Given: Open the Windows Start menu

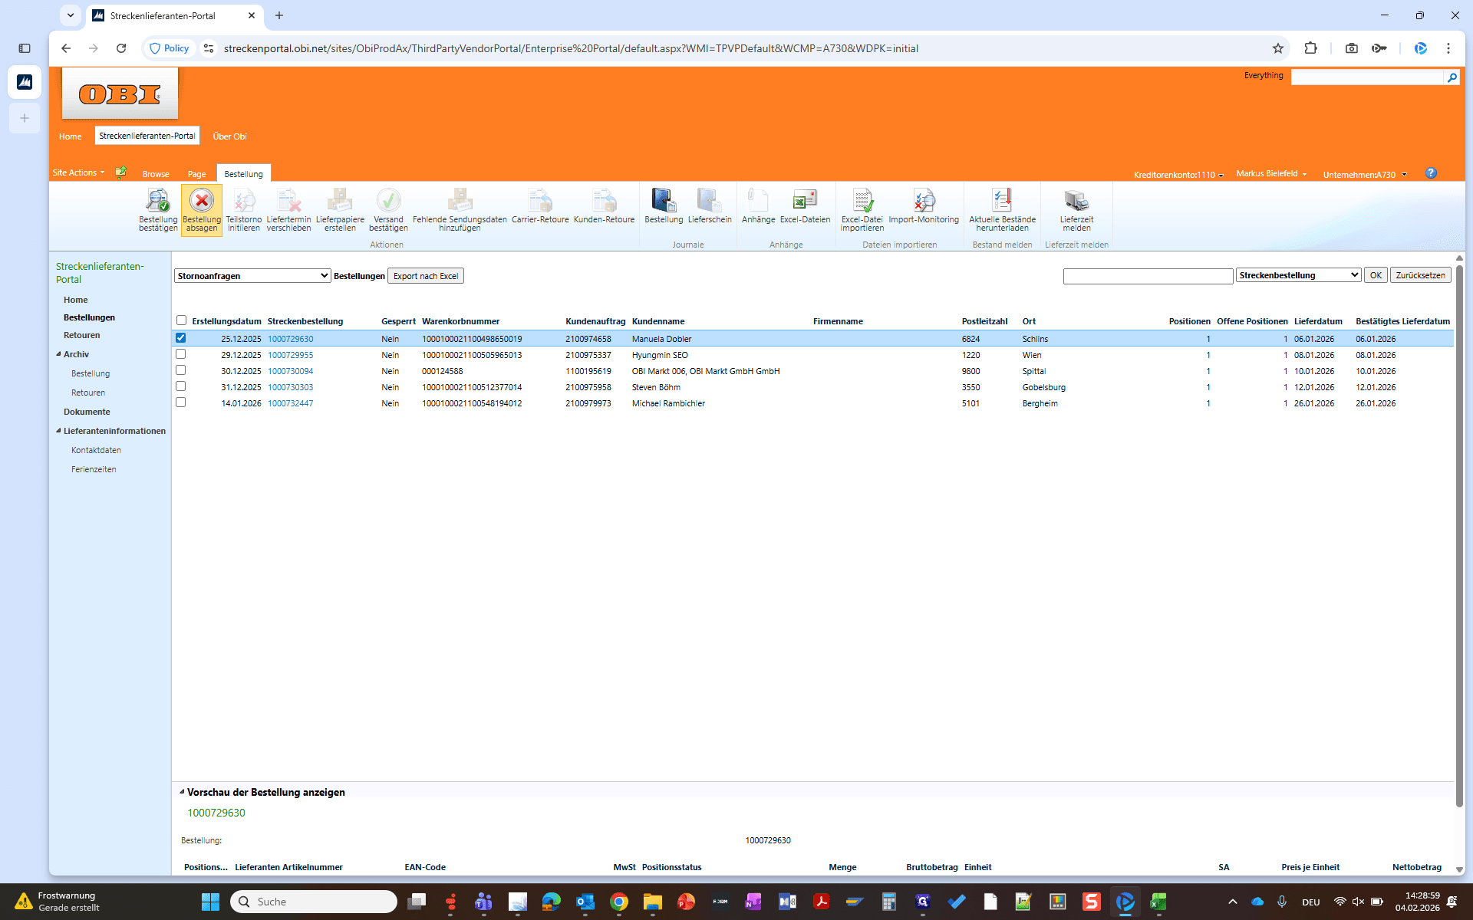Looking at the screenshot, I should tap(210, 902).
